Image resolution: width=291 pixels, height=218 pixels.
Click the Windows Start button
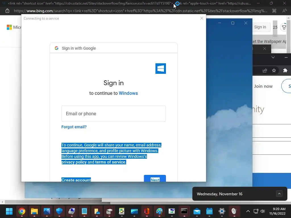click(x=9, y=211)
